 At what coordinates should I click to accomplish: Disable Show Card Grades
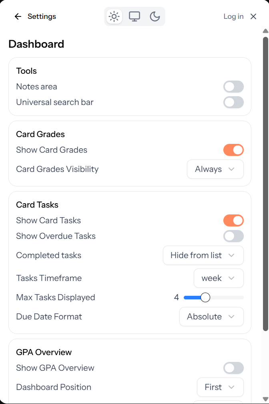233,149
